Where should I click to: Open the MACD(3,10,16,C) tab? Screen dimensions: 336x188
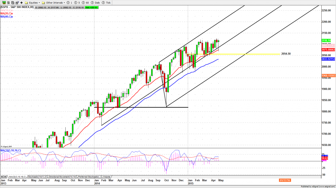coord(17,177)
